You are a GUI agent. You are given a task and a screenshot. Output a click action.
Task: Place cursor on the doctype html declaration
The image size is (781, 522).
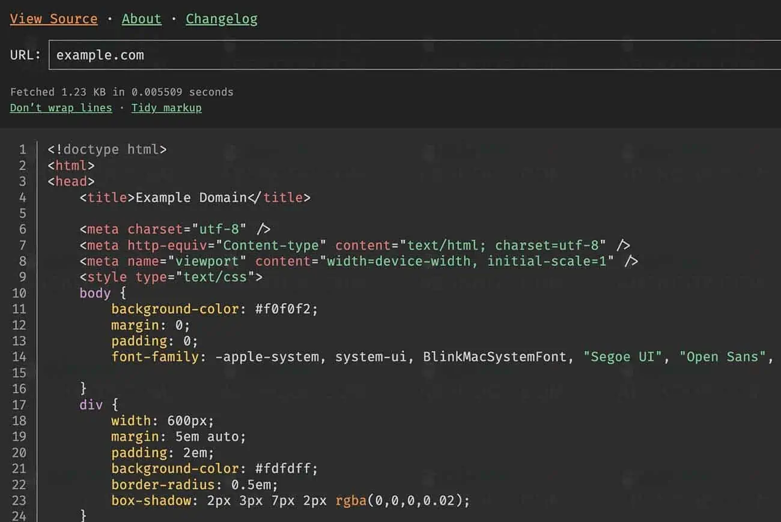(107, 149)
